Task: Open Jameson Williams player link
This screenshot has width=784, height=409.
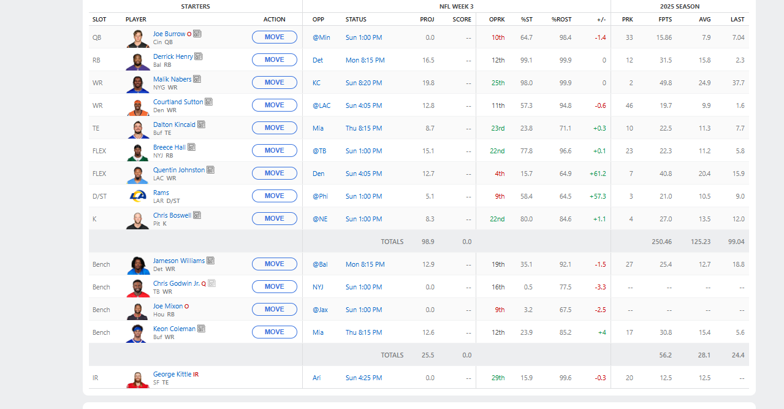Action: (179, 261)
